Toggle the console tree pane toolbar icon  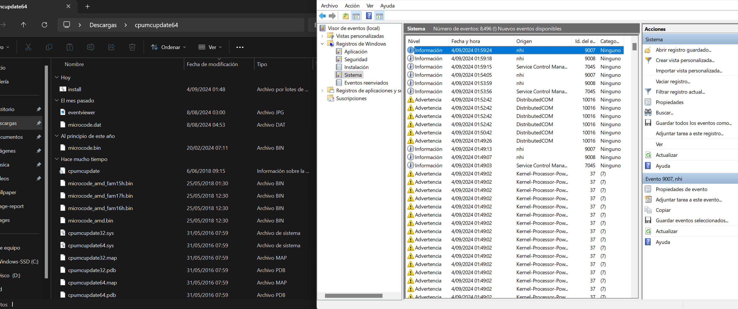pyautogui.click(x=356, y=16)
